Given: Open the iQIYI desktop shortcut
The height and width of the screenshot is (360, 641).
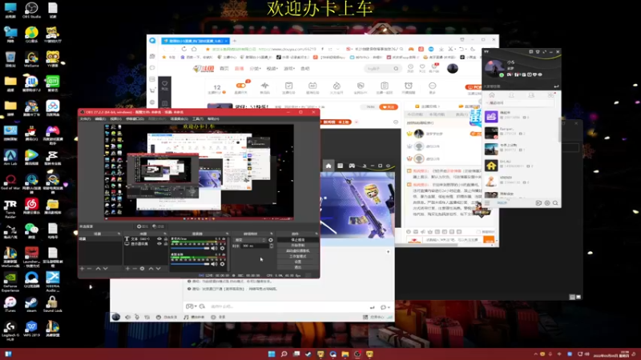Looking at the screenshot, I should 52,83.
